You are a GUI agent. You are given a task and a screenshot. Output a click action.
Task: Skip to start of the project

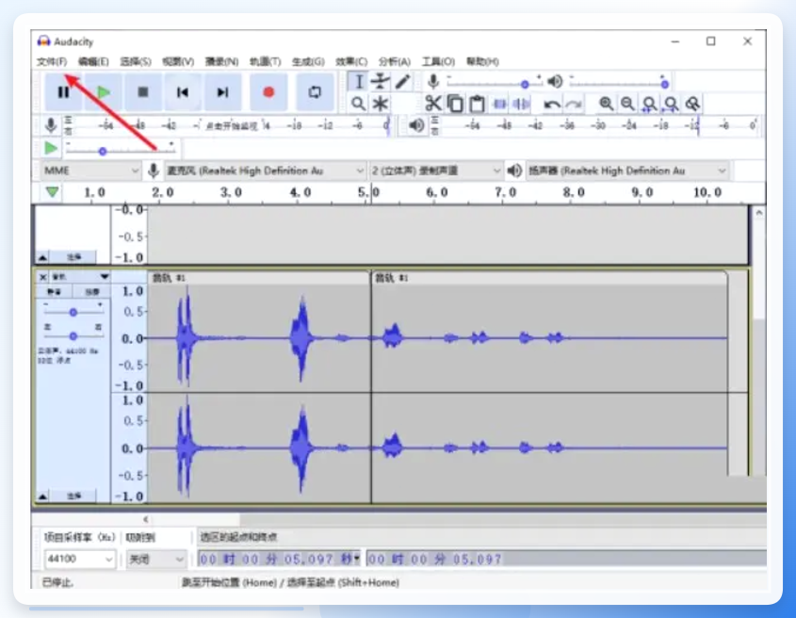pyautogui.click(x=183, y=92)
